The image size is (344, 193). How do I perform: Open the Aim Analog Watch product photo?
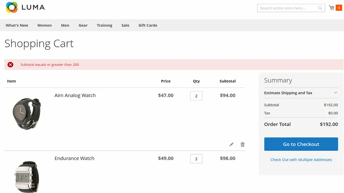click(27, 114)
